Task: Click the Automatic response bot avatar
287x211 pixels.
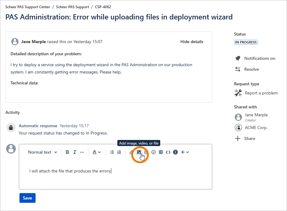Action: click(11, 128)
